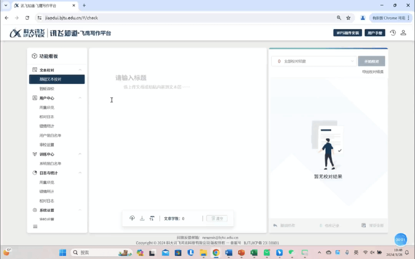Image resolution: width=415 pixels, height=259 pixels.
Task: Click the Windows Start button
Action: [x=63, y=252]
